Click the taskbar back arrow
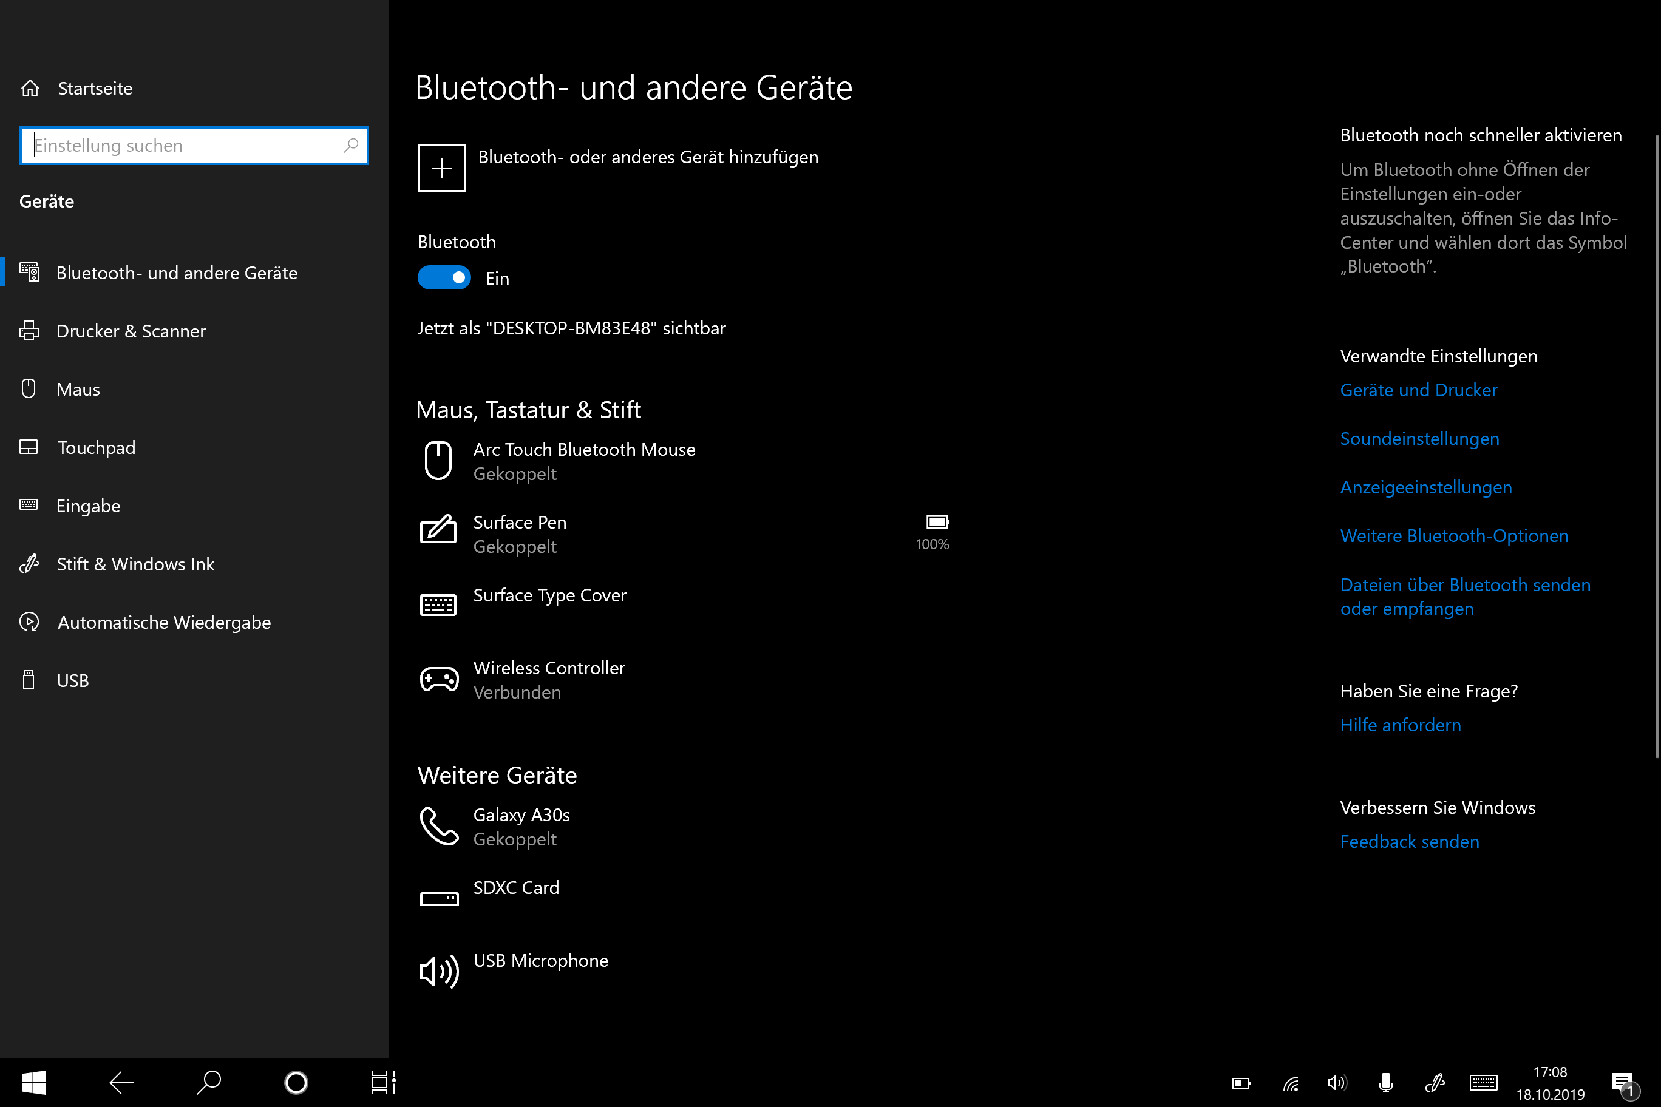 click(x=121, y=1082)
